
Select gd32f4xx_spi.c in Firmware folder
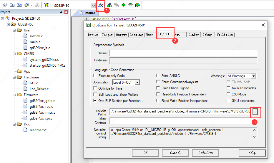click(41, 118)
